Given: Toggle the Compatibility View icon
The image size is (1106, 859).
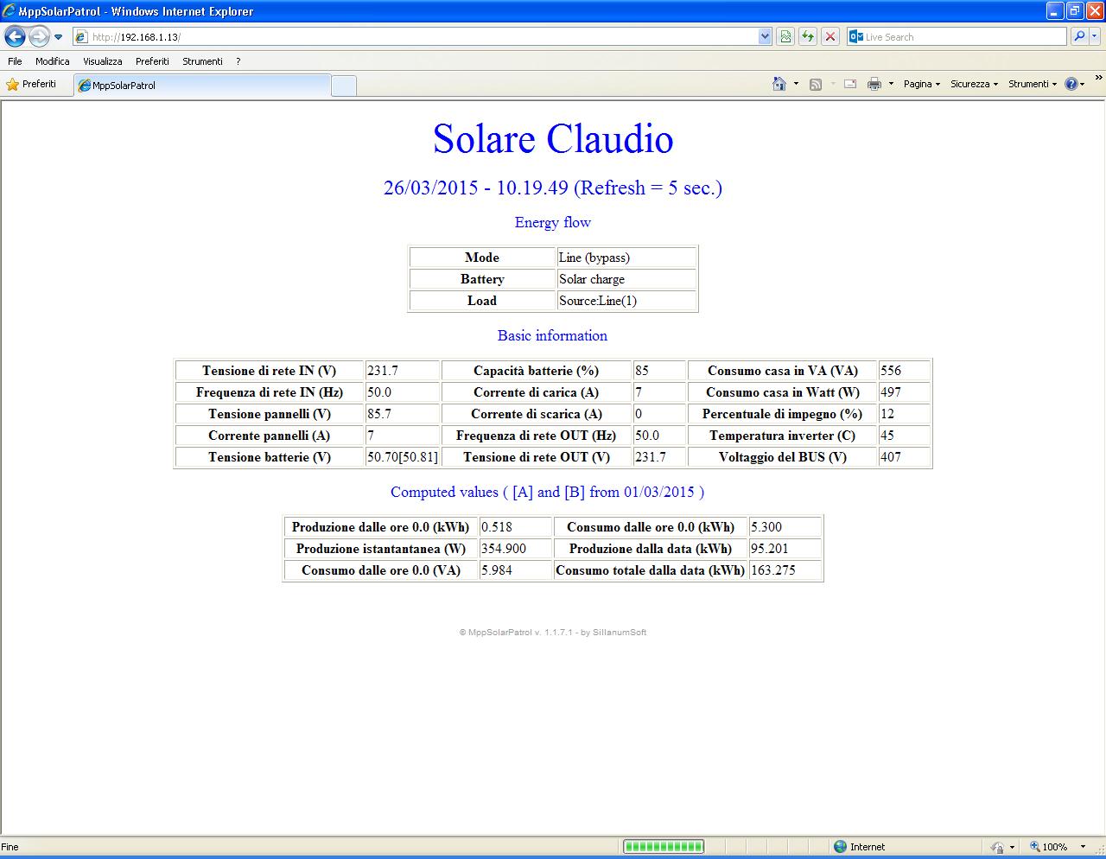Looking at the screenshot, I should click(785, 36).
